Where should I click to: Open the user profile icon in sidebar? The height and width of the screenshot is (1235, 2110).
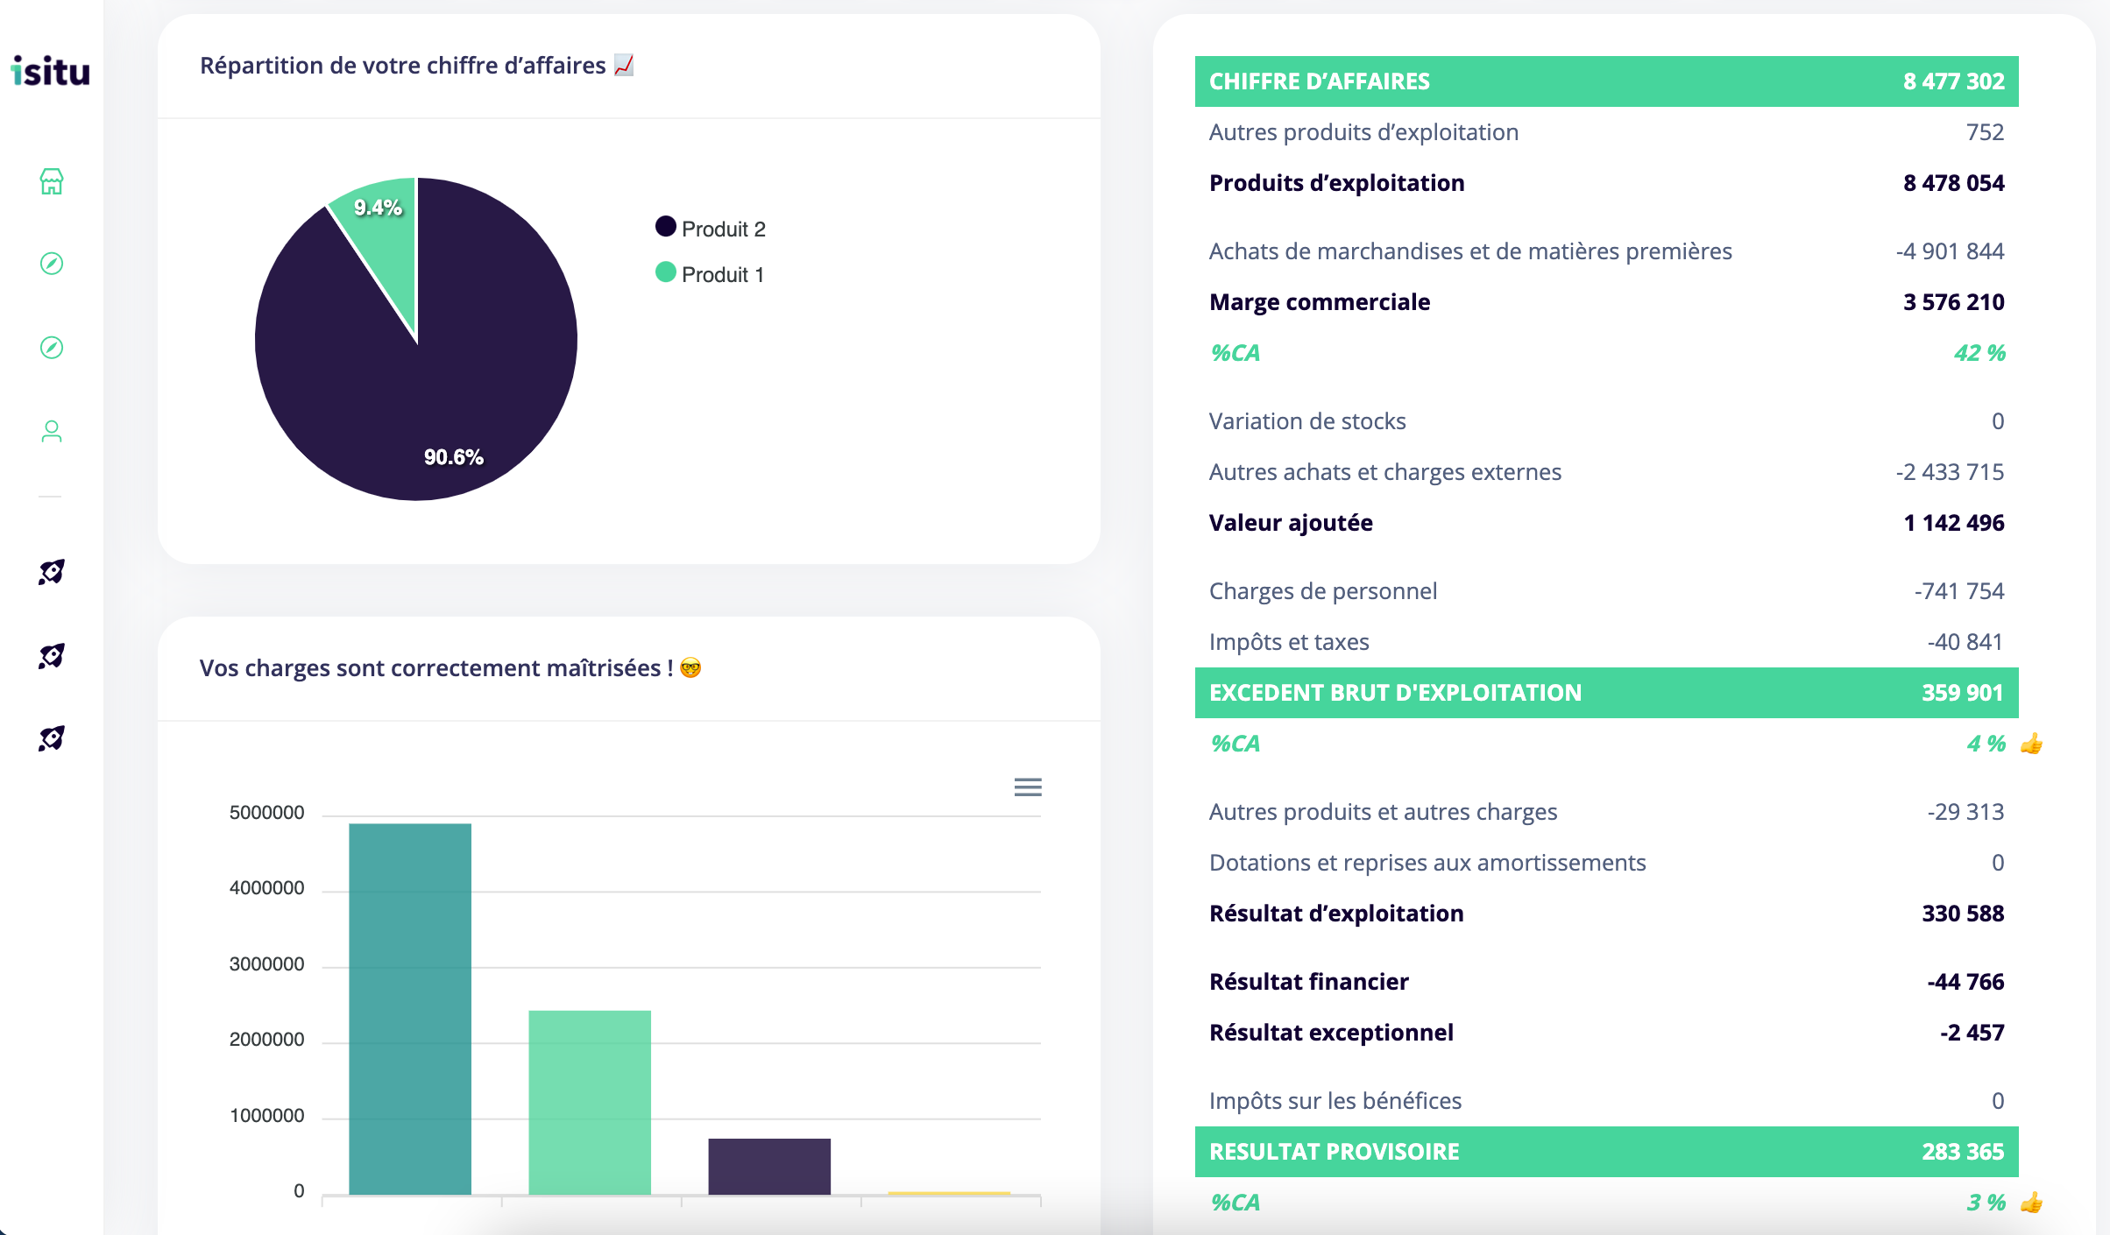click(x=52, y=432)
